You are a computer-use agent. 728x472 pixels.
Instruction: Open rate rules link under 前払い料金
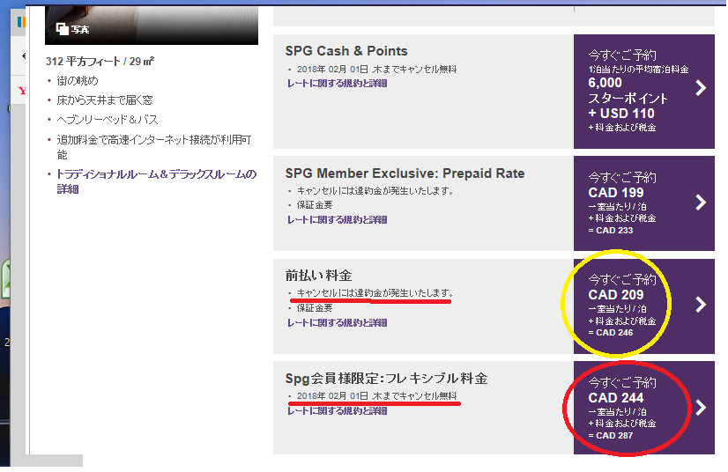tap(337, 323)
